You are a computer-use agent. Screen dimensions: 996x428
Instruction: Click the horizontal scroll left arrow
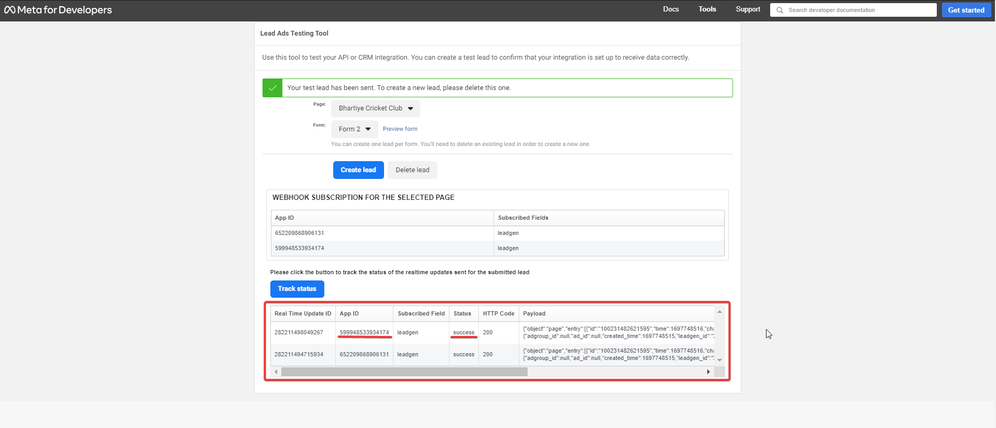tap(276, 372)
